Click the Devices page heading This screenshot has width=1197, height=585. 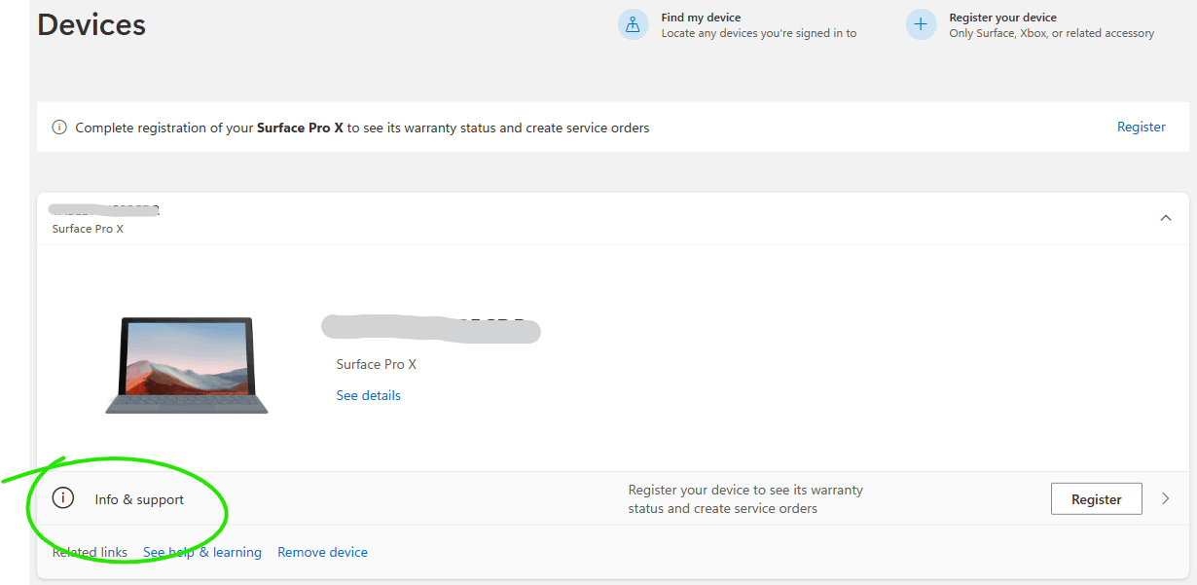(x=91, y=24)
